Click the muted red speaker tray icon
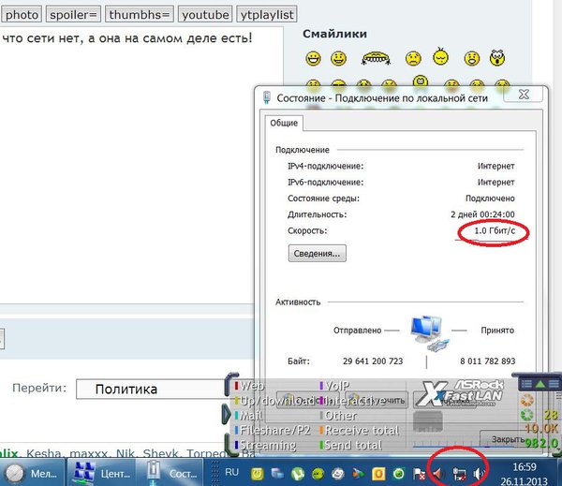This screenshot has width=562, height=486. tap(438, 474)
